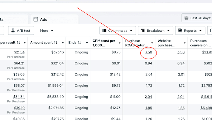Click the $12.42 CPM value

tap(115, 74)
